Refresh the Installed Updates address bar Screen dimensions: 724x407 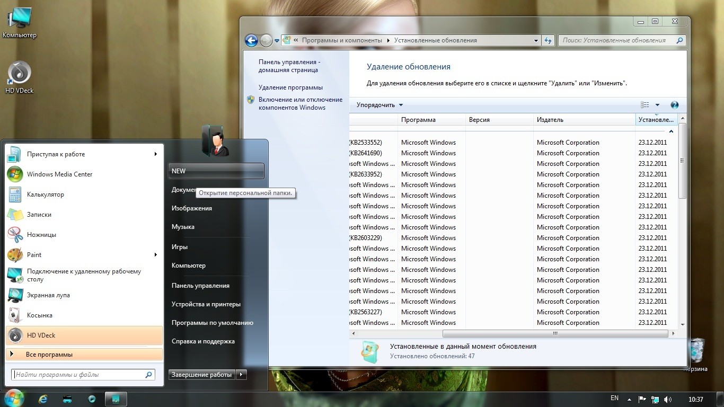[x=548, y=40]
